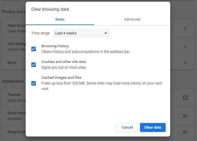Click the Clear browsing data dialog title
This screenshot has width=197, height=141.
[50, 9]
